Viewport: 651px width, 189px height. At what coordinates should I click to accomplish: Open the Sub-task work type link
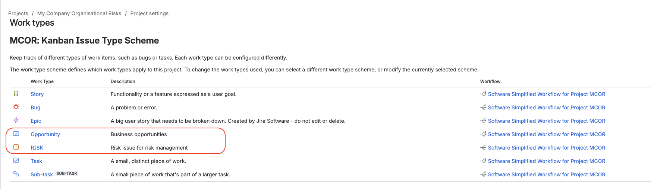click(x=42, y=174)
